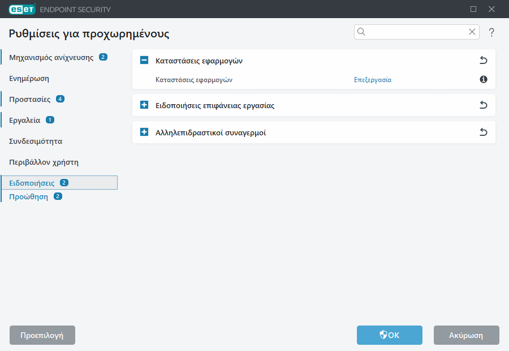Image resolution: width=509 pixels, height=351 pixels.
Task: Focus the settings search input field
Action: [416, 32]
